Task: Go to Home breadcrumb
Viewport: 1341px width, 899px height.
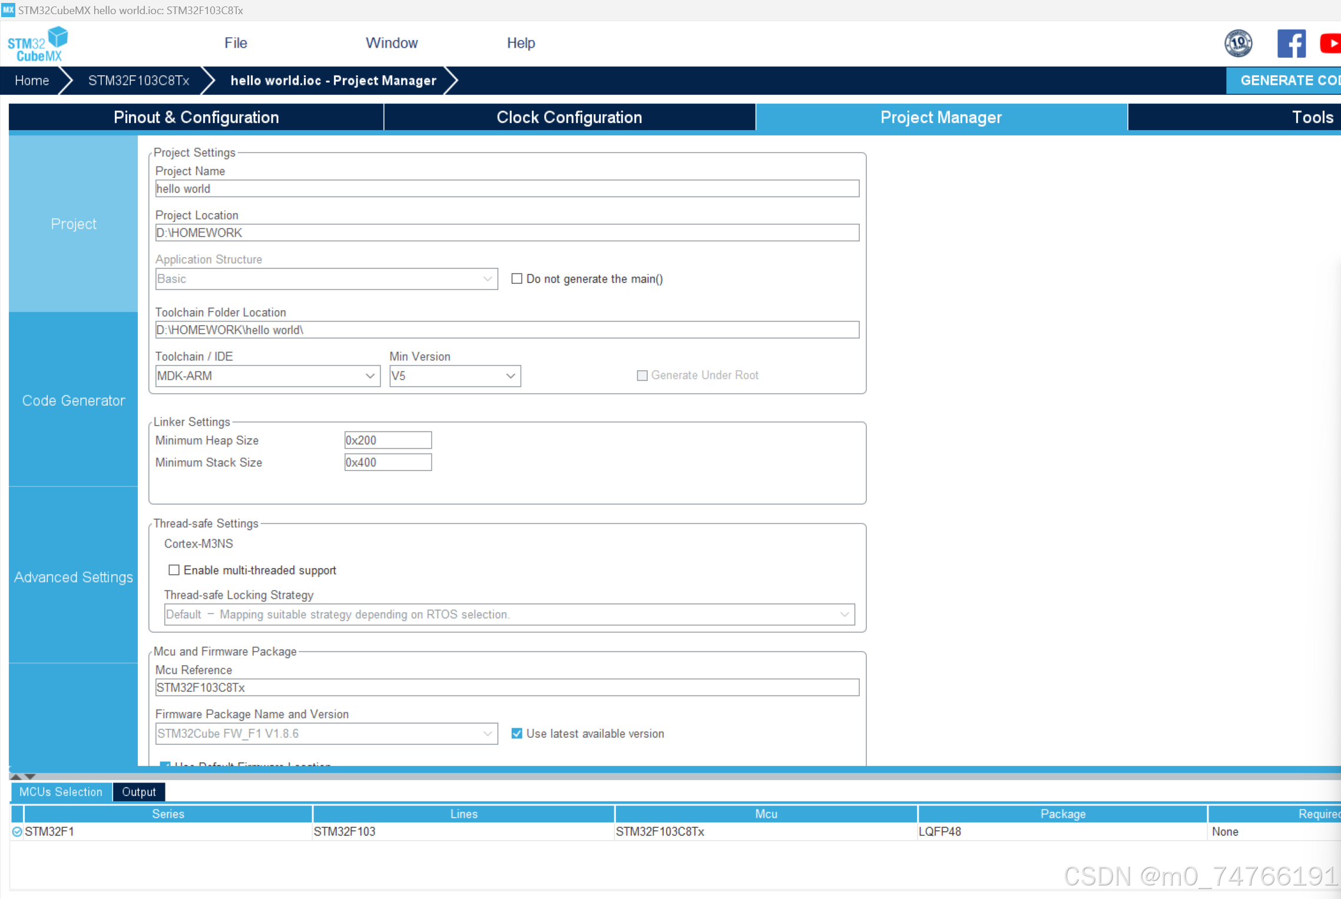Action: click(x=32, y=81)
